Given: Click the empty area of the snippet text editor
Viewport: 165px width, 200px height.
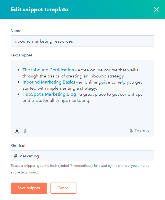Looking at the screenshot, I should tap(82, 115).
